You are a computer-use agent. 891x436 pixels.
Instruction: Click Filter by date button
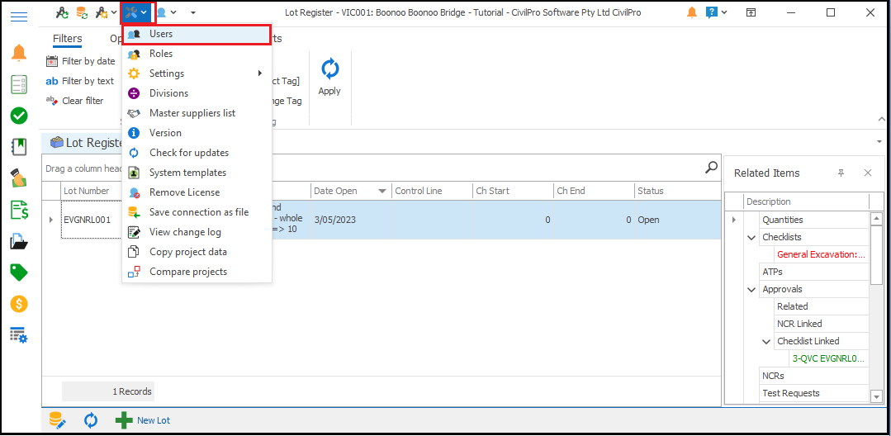[81, 61]
